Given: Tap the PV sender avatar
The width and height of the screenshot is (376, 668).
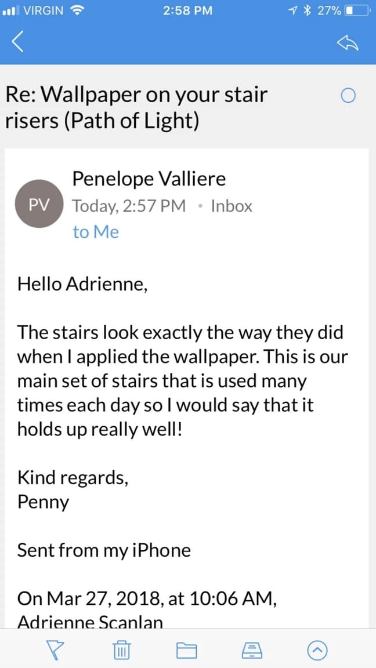Looking at the screenshot, I should pos(39,205).
